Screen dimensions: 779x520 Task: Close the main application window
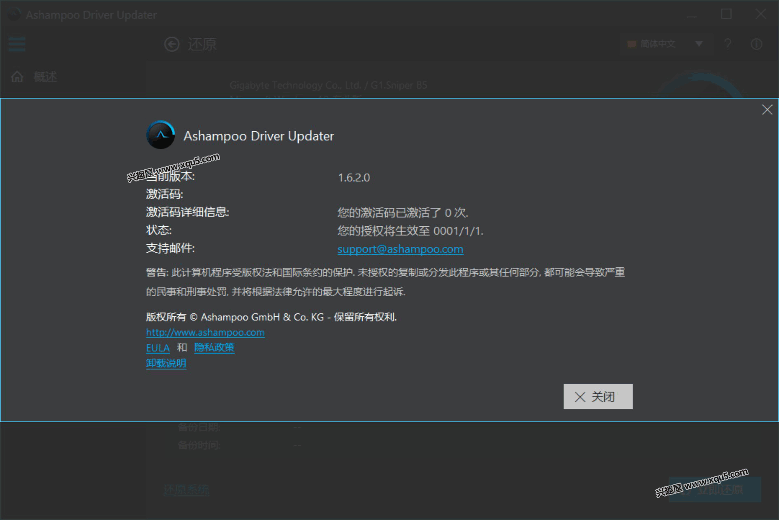pyautogui.click(x=760, y=14)
